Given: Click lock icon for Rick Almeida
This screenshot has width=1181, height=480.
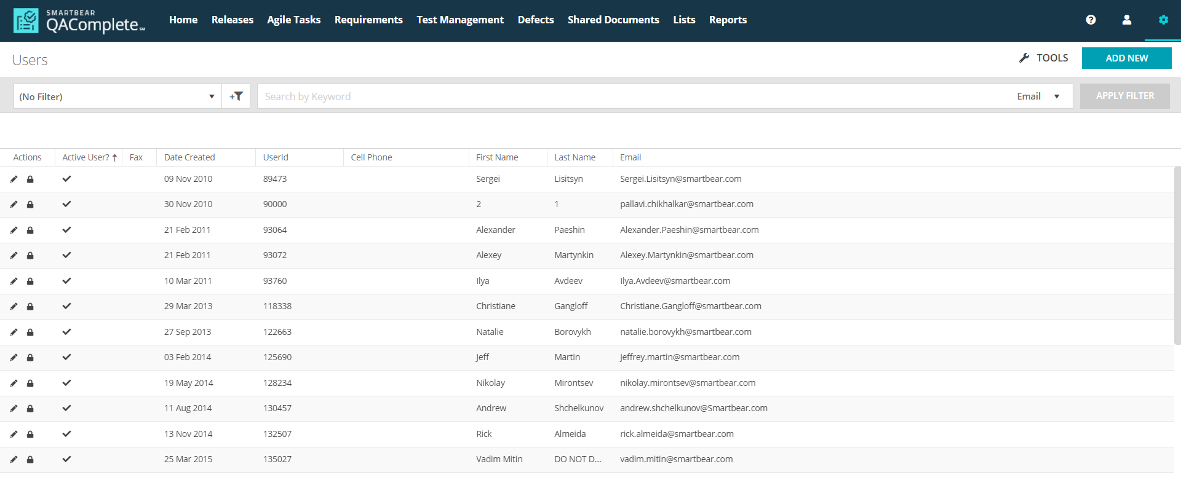Looking at the screenshot, I should pos(30,435).
